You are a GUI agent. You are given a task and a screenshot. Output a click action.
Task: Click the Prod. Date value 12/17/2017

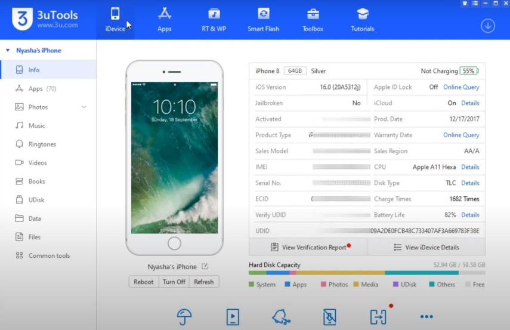tap(464, 119)
